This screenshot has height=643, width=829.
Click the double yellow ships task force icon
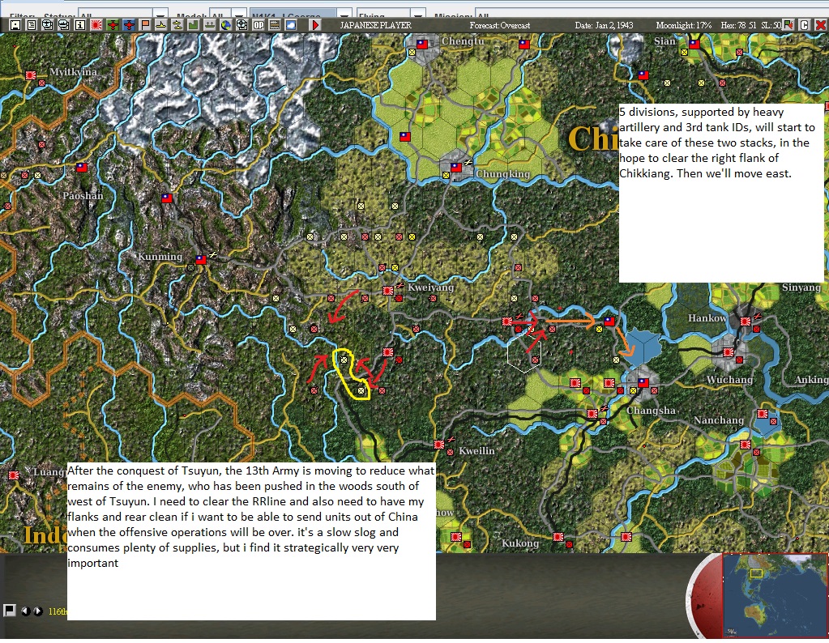click(x=177, y=25)
